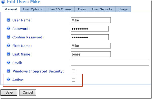The image size is (152, 99).
Task: Click the Cancel button
Action: pyautogui.click(x=28, y=92)
